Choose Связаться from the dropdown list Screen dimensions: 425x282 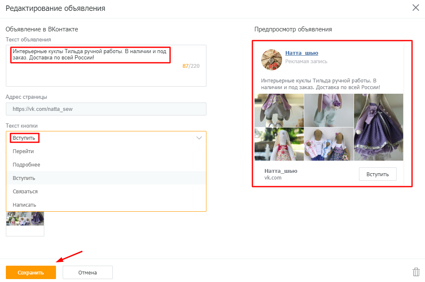click(106, 191)
